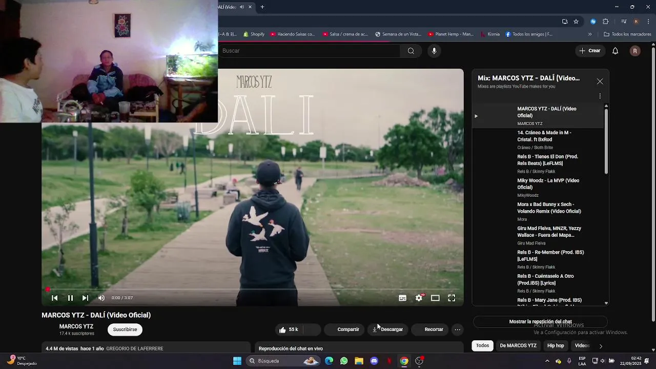Open the Chrome media controls icon
Image resolution: width=656 pixels, height=369 pixels.
(x=624, y=22)
